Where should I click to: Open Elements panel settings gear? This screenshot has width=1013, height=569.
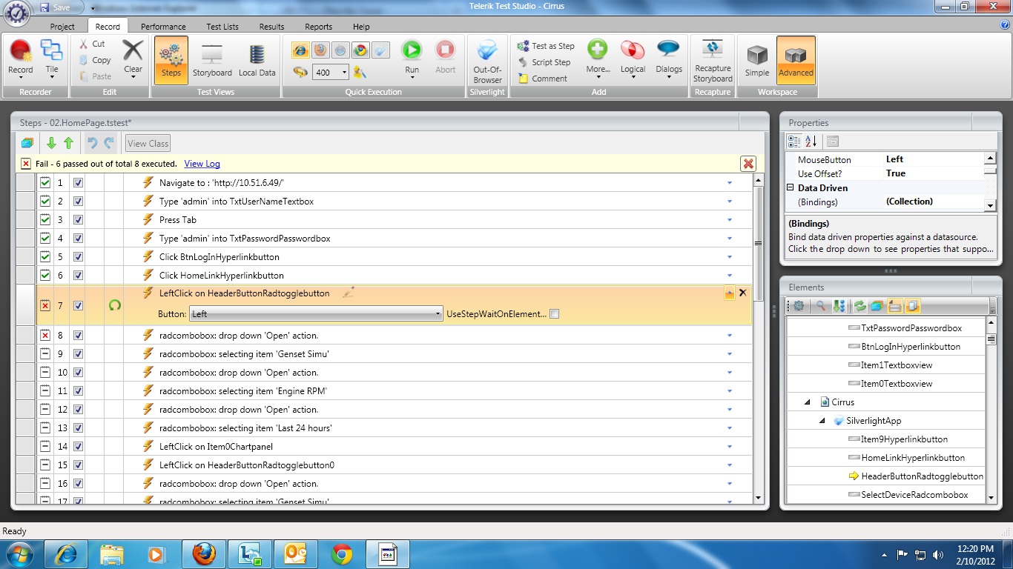(799, 305)
